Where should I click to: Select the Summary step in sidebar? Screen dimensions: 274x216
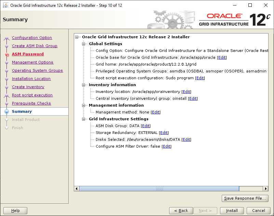click(22, 111)
